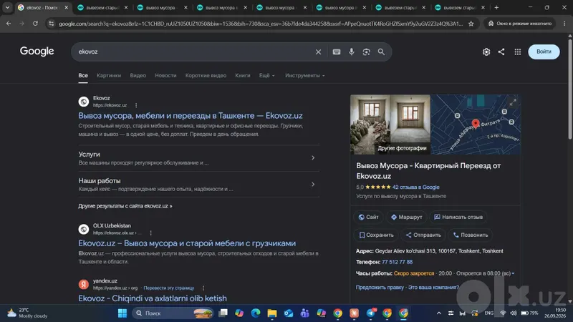The width and height of the screenshot is (573, 322).
Task: Click phone number 77 512 77 88
Action: coord(397,262)
